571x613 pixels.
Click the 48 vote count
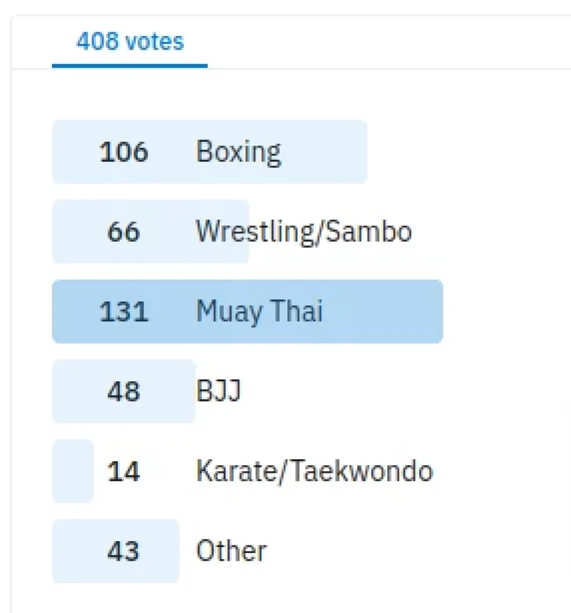[123, 392]
